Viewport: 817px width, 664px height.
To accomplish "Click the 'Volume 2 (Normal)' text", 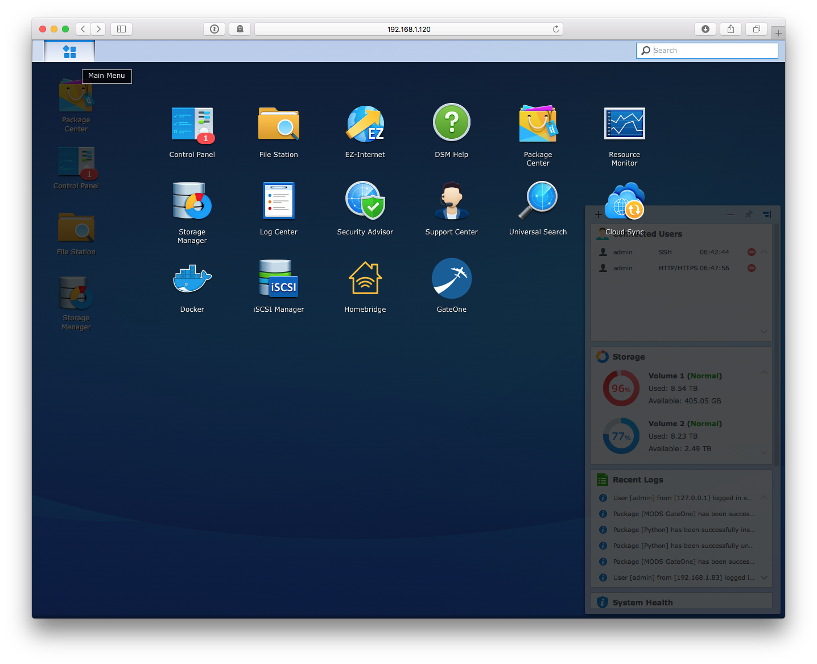I will [685, 424].
